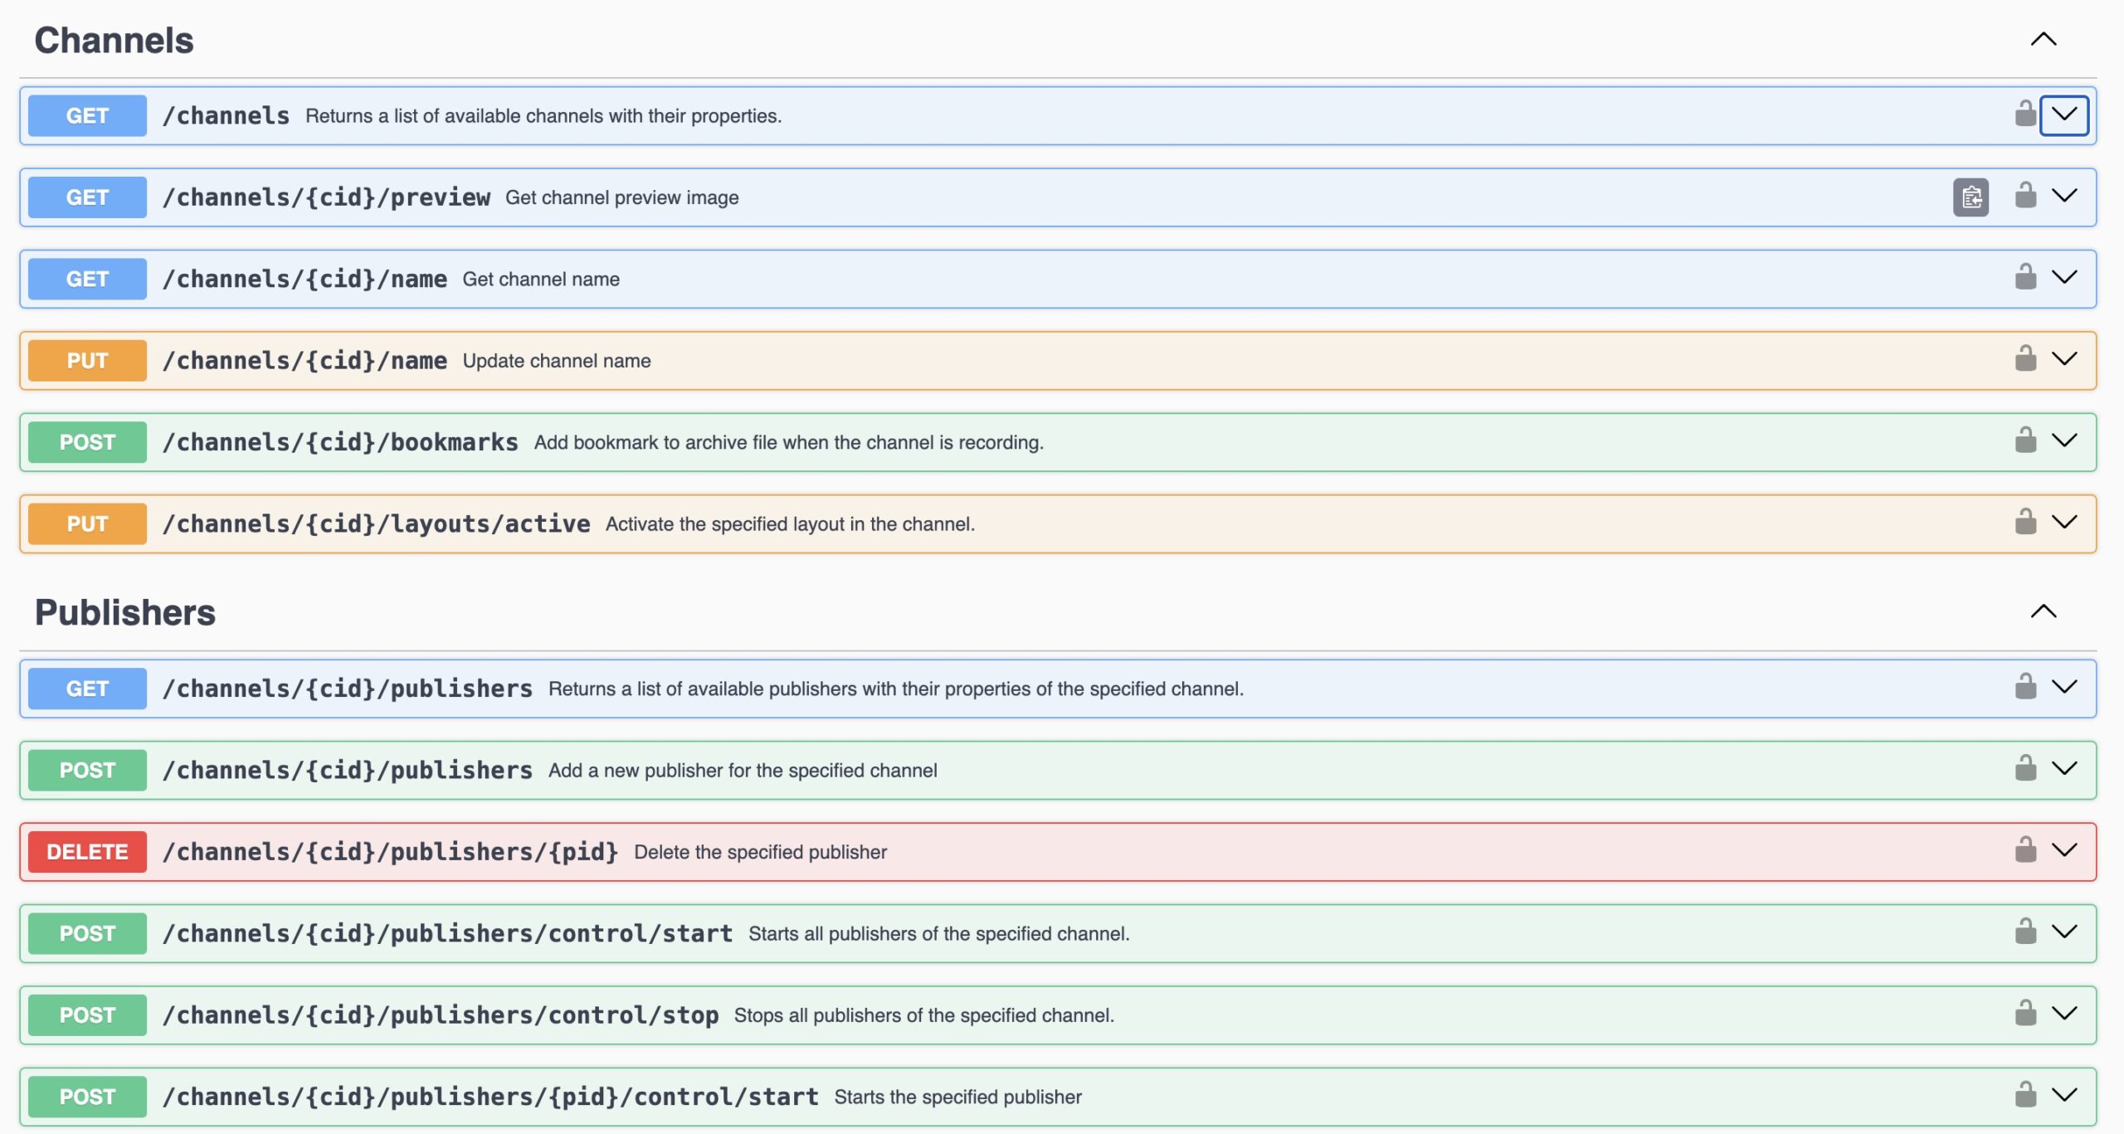The height and width of the screenshot is (1134, 2124).
Task: Click the authorization lock on PUT /channels/{cid}/name
Action: pos(2025,359)
